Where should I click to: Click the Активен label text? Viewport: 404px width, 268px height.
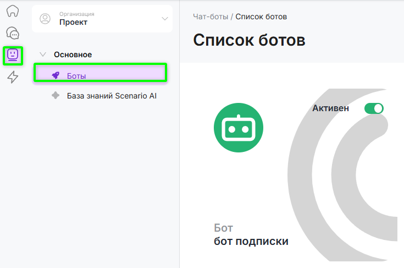(x=330, y=108)
